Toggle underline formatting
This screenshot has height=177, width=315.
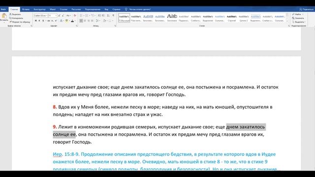pyautogui.click(x=43, y=21)
